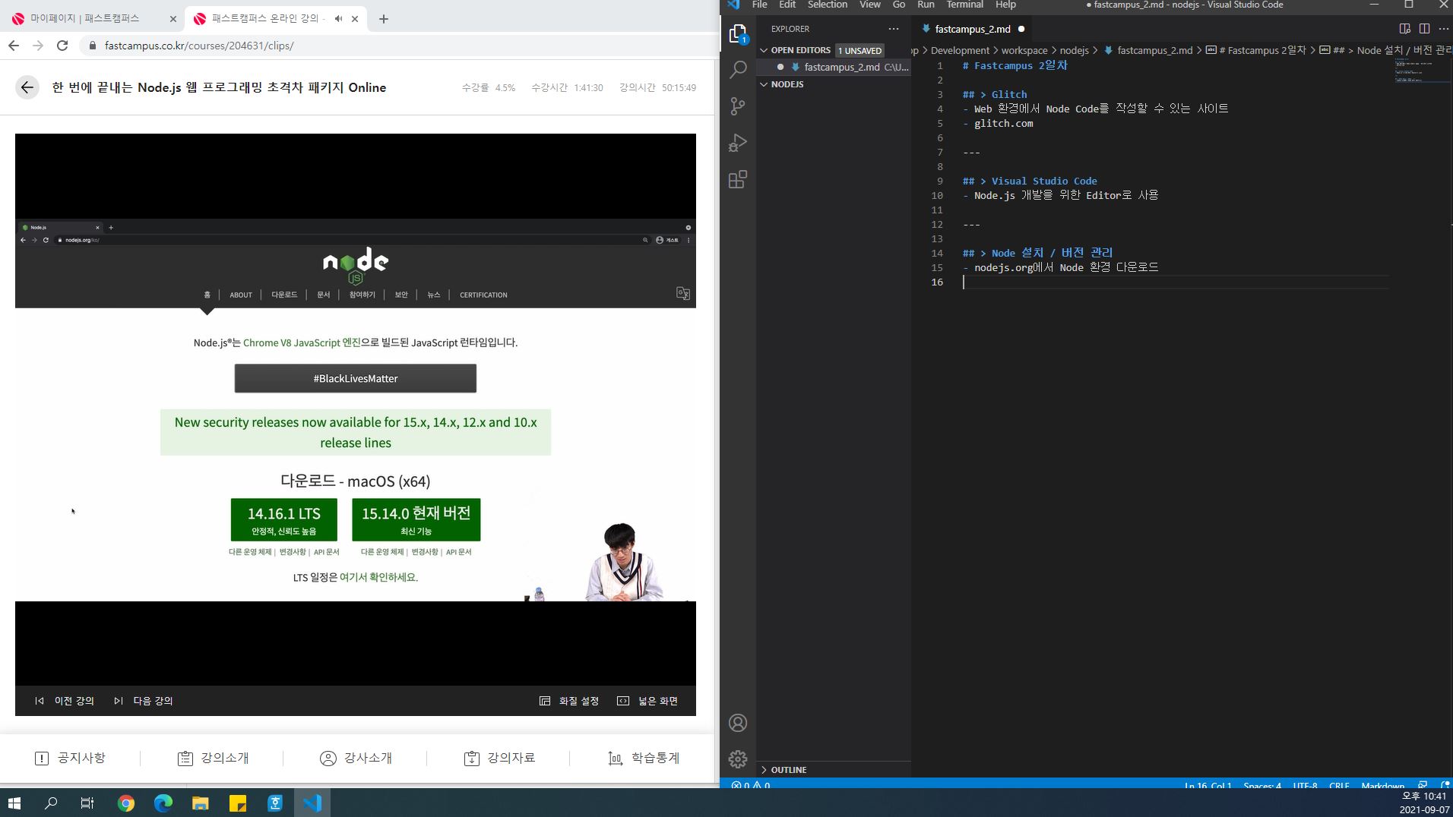Open a new Chrome tab
The width and height of the screenshot is (1453, 817).
click(x=384, y=19)
